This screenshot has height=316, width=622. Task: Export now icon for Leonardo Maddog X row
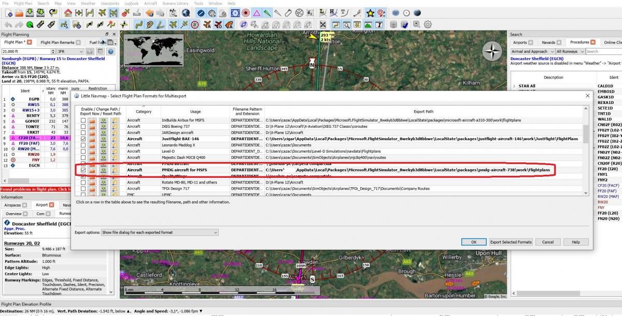pyautogui.click(x=103, y=145)
